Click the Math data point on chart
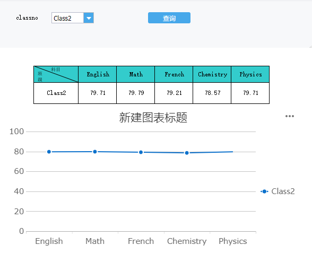The width and height of the screenshot is (312, 280). [95, 152]
